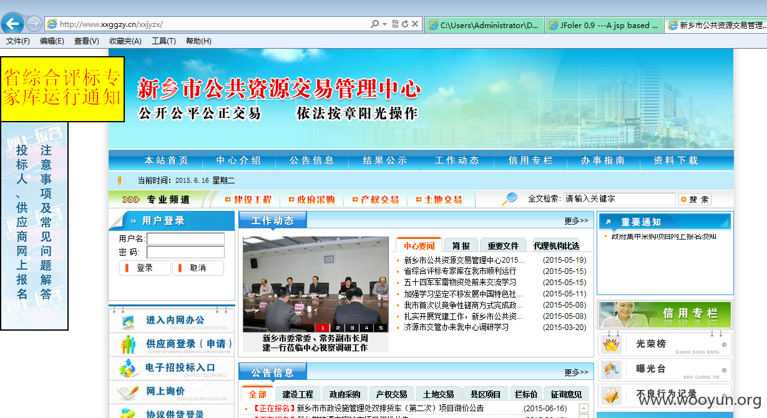Viewport: 767px width, 418px height.
Task: Click the 取消 cancel button
Action: click(198, 268)
